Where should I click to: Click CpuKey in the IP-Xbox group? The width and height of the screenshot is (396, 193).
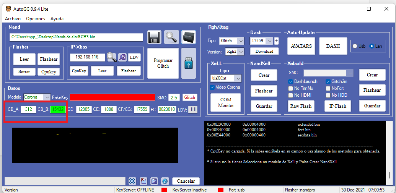[x=79, y=71]
